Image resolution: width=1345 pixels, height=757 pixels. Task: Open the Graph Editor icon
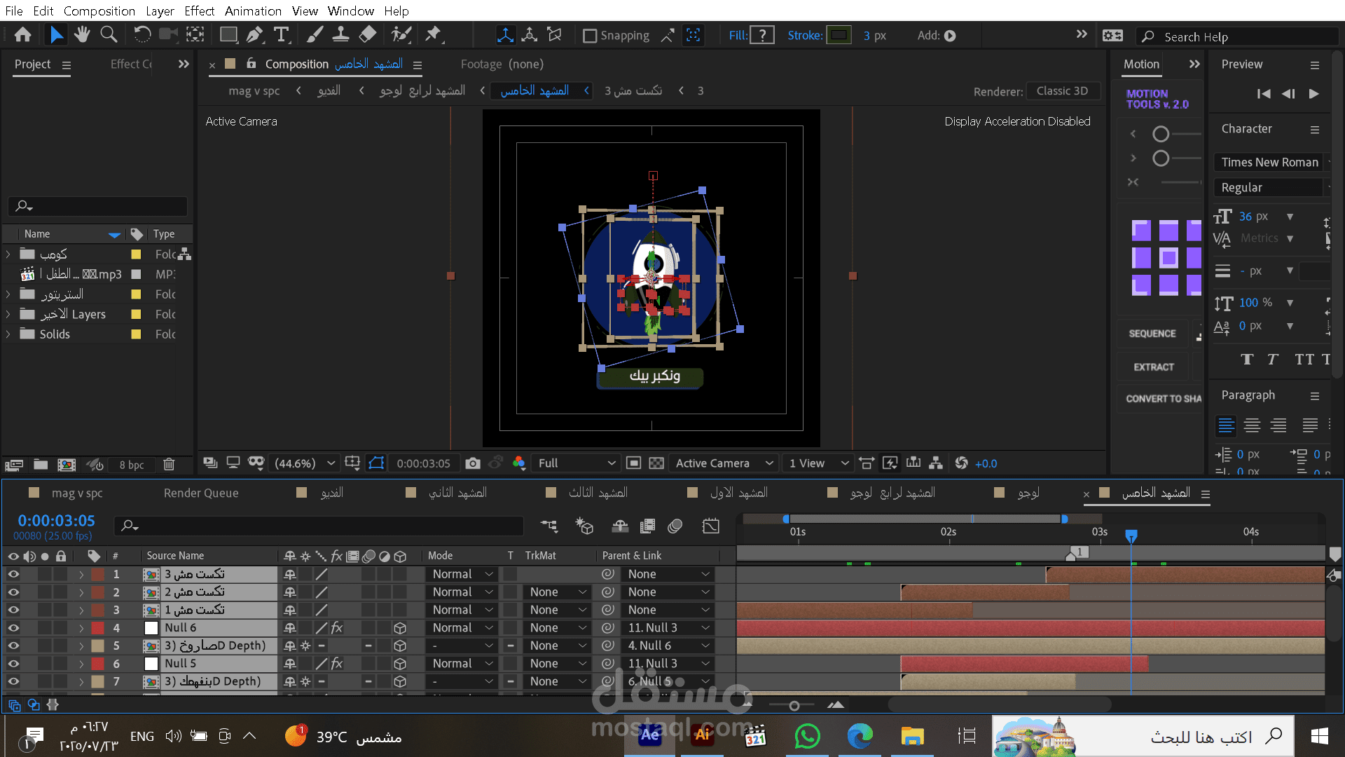[x=711, y=526]
